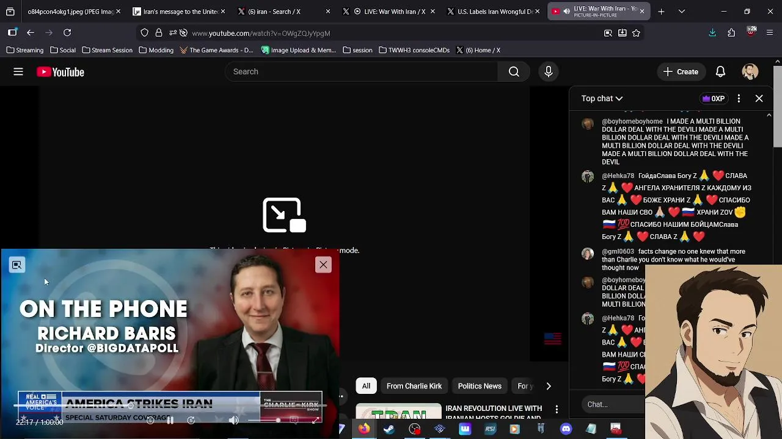Image resolution: width=782 pixels, height=439 pixels.
Task: Reload the current page
Action: (67, 33)
